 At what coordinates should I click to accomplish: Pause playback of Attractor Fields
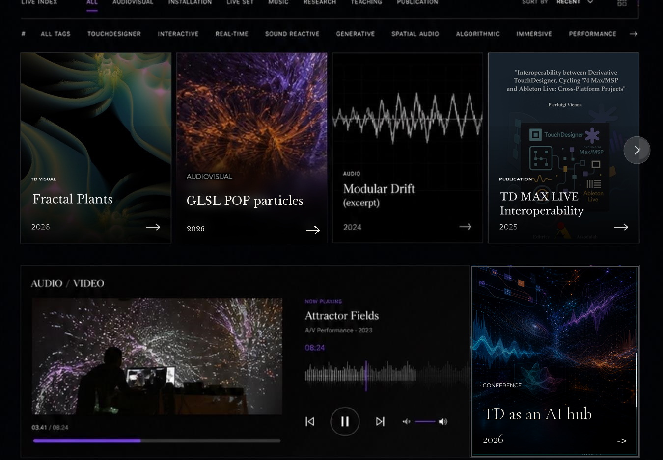pyautogui.click(x=345, y=421)
